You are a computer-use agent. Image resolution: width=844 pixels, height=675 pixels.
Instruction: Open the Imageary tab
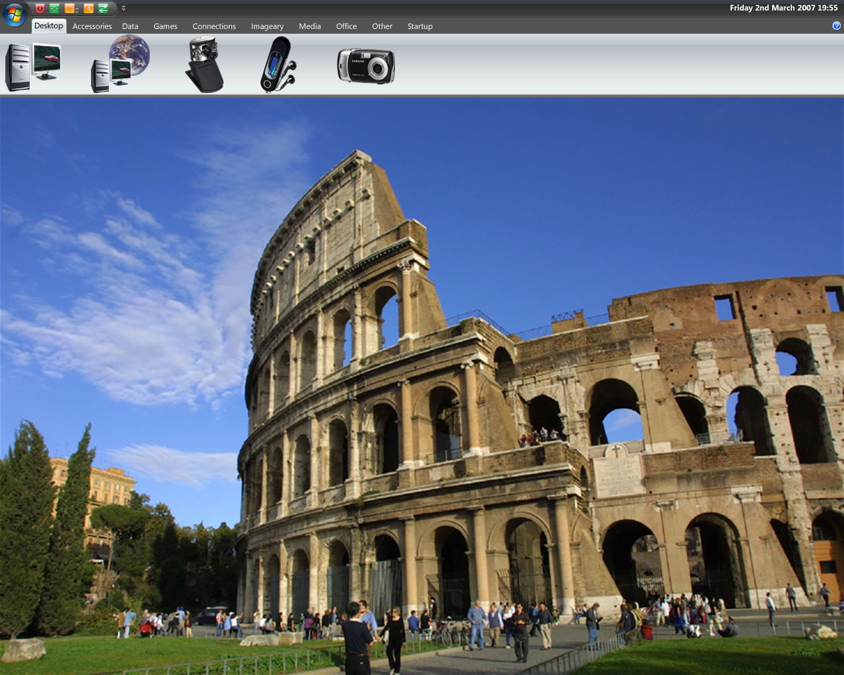click(x=267, y=26)
